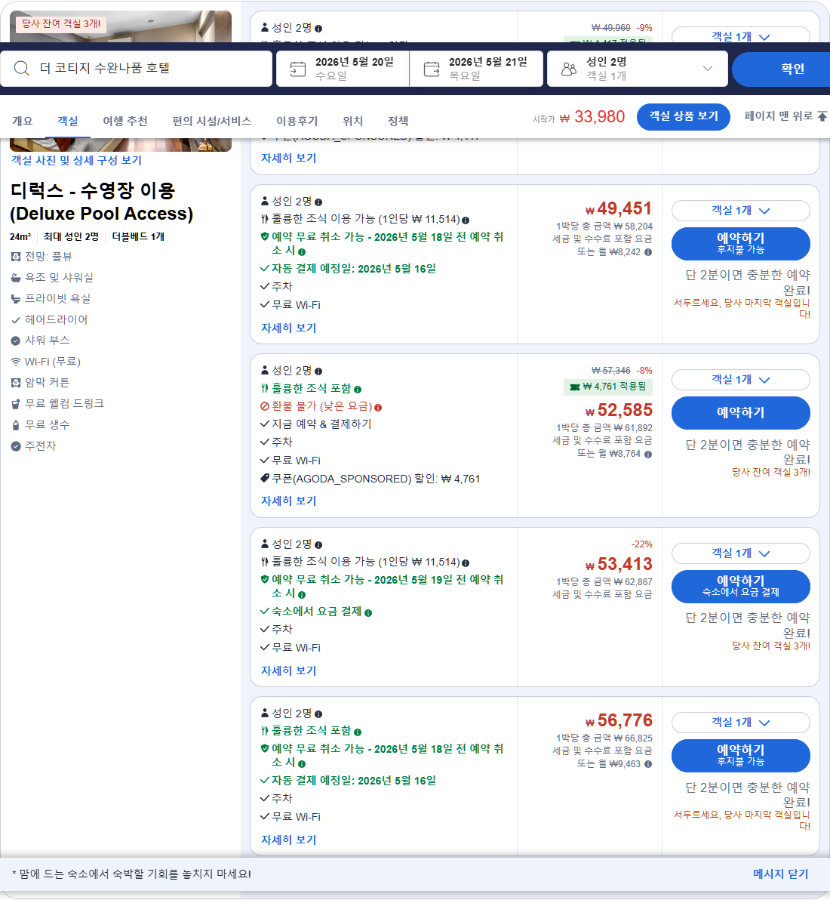Click the 무료 웰컴 드링크 icon
830x900 pixels.
(16, 404)
